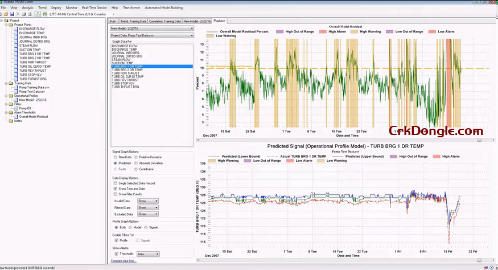This screenshot has height=270, width=498.
Task: Click the Compare data from link
Action: 124,261
